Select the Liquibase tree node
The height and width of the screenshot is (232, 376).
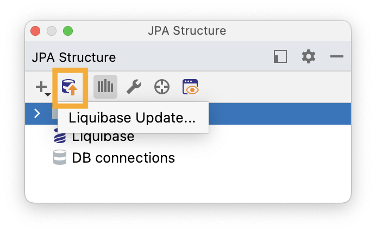[x=94, y=137]
